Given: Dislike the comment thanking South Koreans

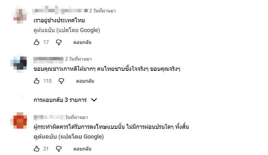Looking at the screenshot, I should pyautogui.click(x=61, y=81).
